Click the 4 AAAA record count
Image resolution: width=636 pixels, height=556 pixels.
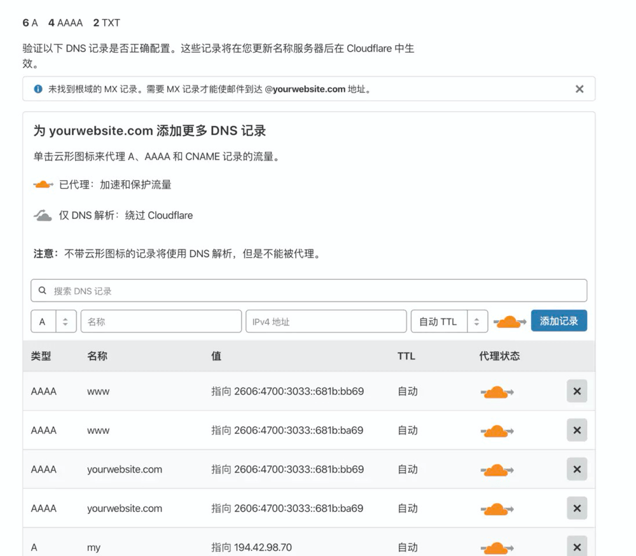tap(66, 23)
